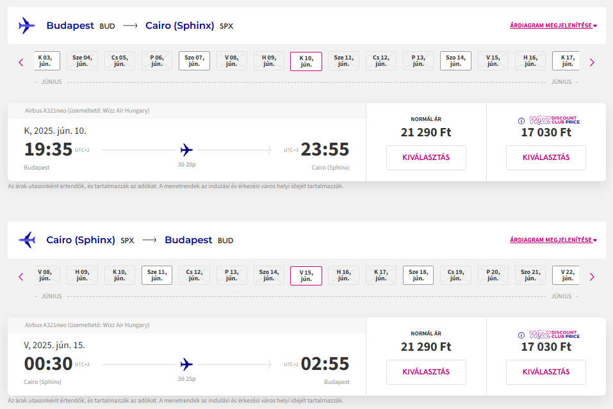Click the return airplane icon beside Cairo (Sphinx)
The height and width of the screenshot is (409, 613).
(26, 240)
